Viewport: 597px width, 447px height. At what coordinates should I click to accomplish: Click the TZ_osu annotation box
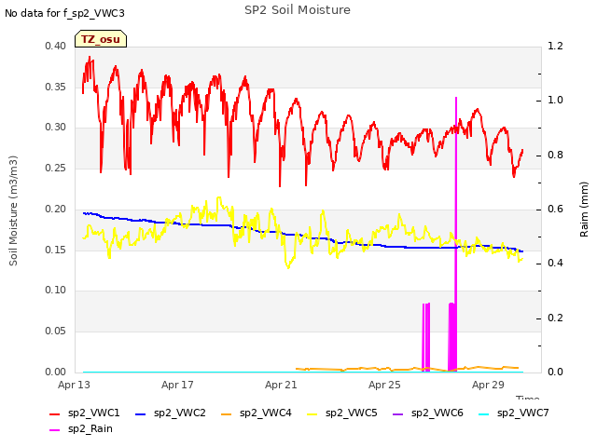point(101,39)
